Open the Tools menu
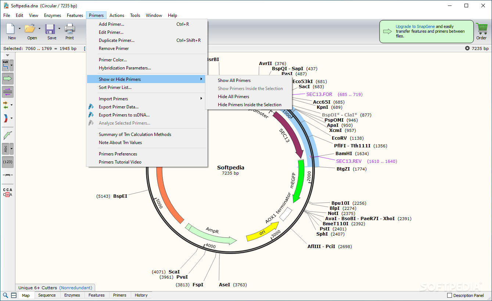Viewport: 492px width, 301px height. click(135, 15)
